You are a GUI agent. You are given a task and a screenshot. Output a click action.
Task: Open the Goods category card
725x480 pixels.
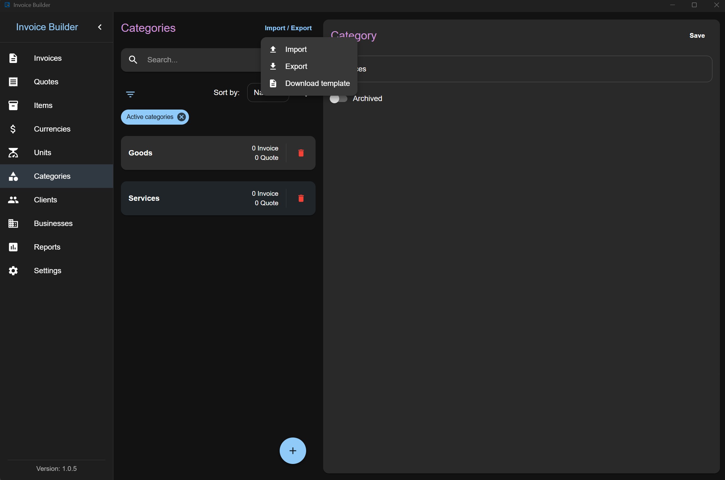[218, 153]
